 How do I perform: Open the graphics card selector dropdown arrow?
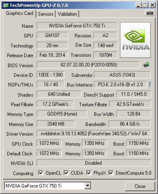[88, 186]
